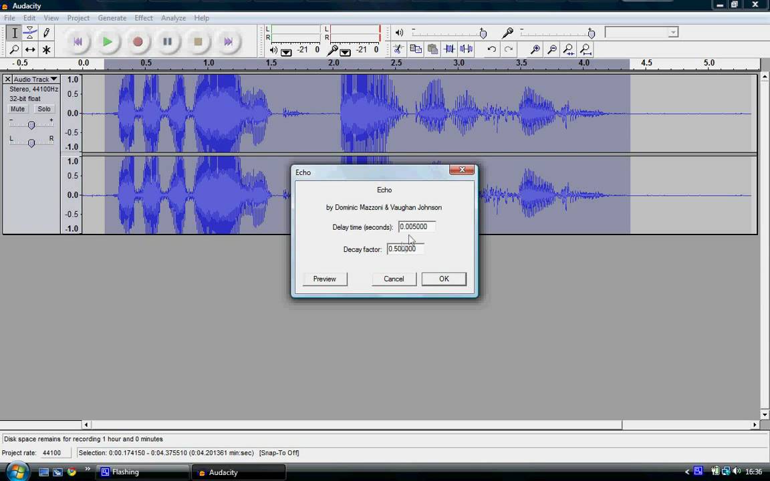Select the Draw pencil tool
770x481 pixels.
tap(46, 33)
